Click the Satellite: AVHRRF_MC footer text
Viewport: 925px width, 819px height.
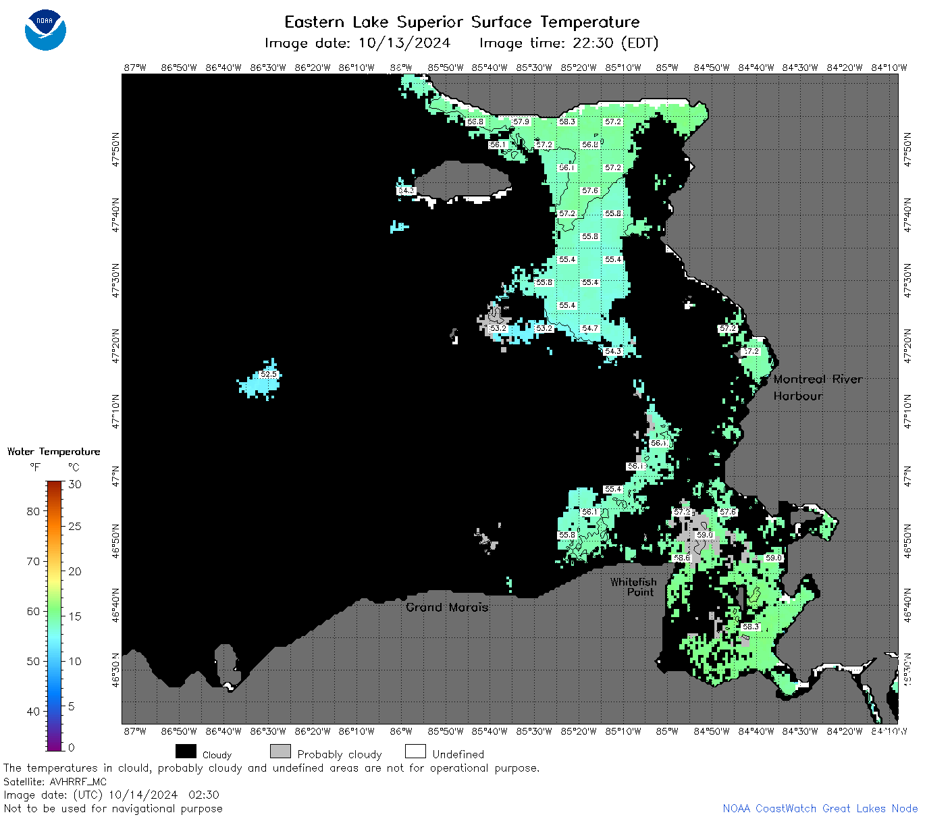(x=55, y=782)
